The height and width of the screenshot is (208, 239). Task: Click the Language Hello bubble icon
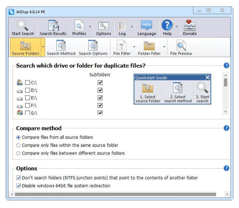pyautogui.click(x=146, y=25)
